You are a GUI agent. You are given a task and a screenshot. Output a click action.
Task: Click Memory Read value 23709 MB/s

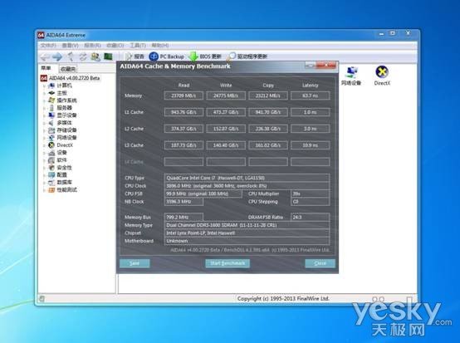pos(184,96)
